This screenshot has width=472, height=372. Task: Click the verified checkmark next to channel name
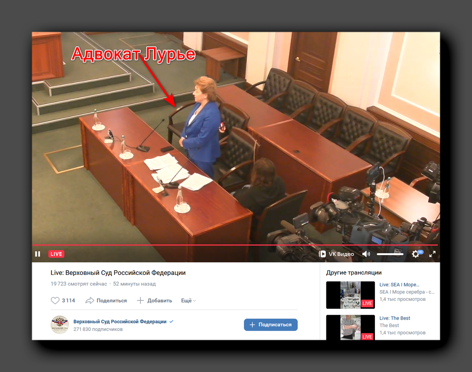coord(171,321)
